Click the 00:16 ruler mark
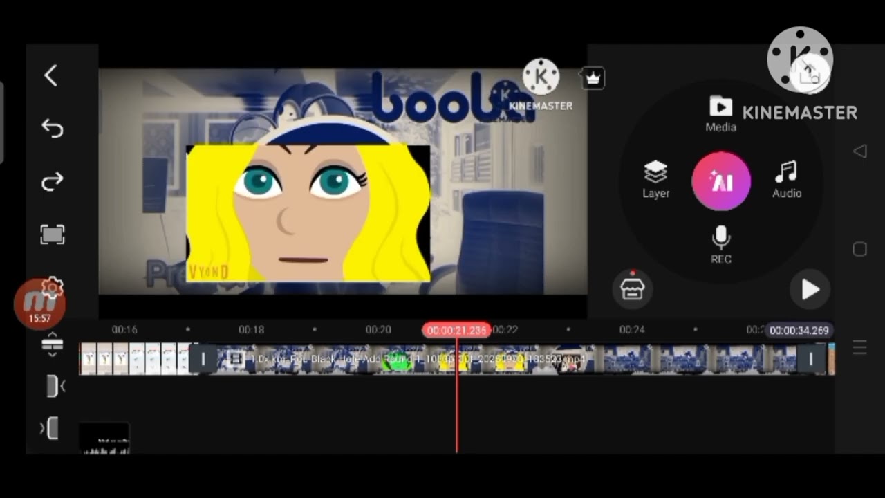This screenshot has height=498, width=885. click(x=124, y=330)
